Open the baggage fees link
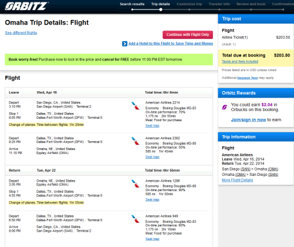The width and height of the screenshot is (294, 247). point(248,78)
